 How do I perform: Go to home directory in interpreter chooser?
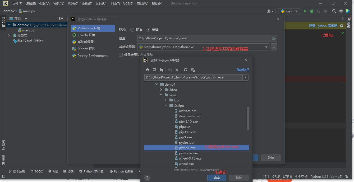click(148, 70)
